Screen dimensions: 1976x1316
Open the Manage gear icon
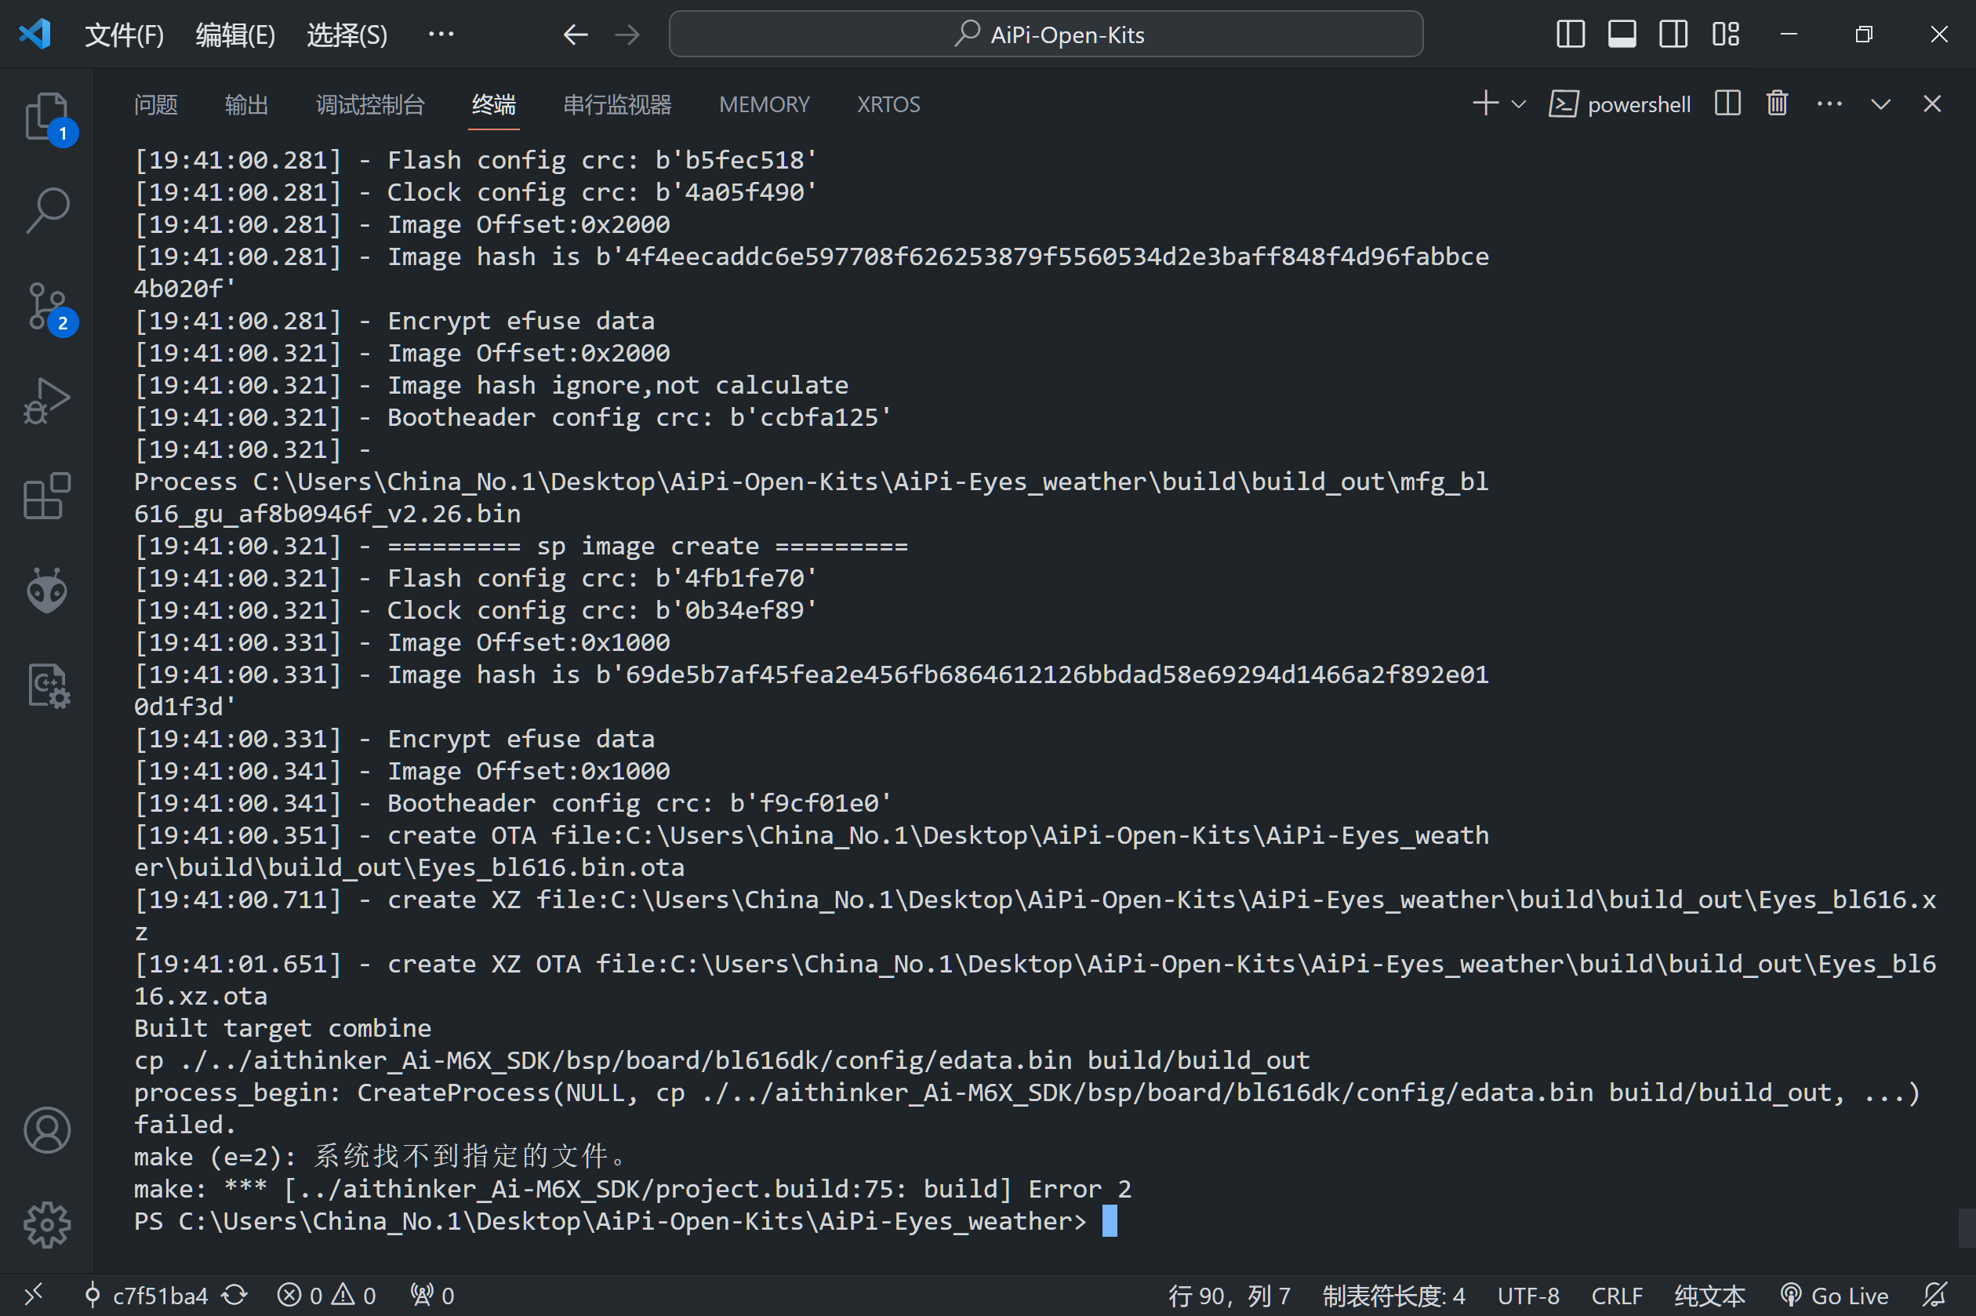pyautogui.click(x=47, y=1224)
